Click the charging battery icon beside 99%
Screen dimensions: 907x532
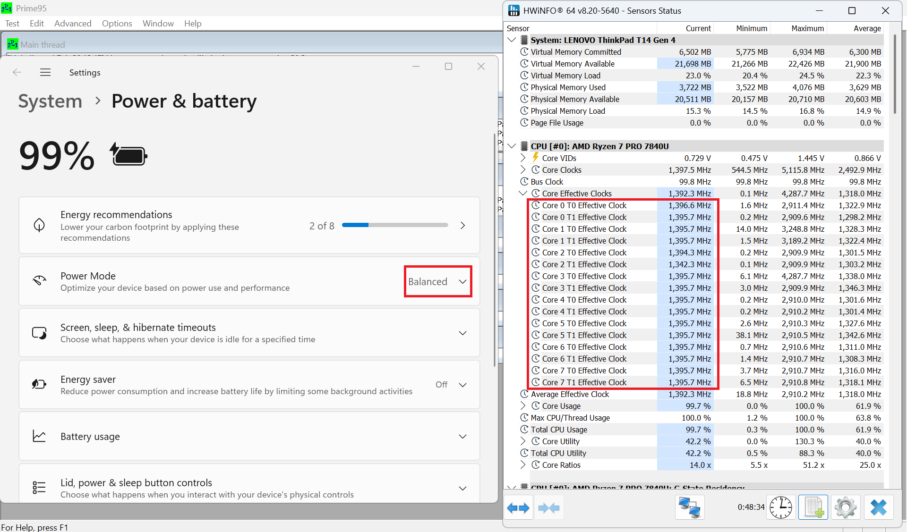coord(129,155)
